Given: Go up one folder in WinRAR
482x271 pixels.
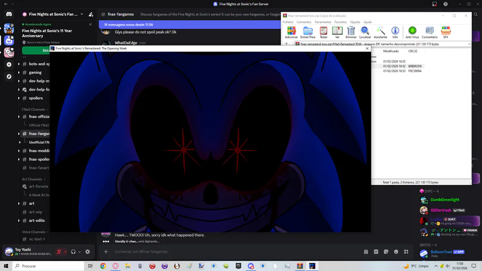Looking at the screenshot, I should click(x=287, y=44).
